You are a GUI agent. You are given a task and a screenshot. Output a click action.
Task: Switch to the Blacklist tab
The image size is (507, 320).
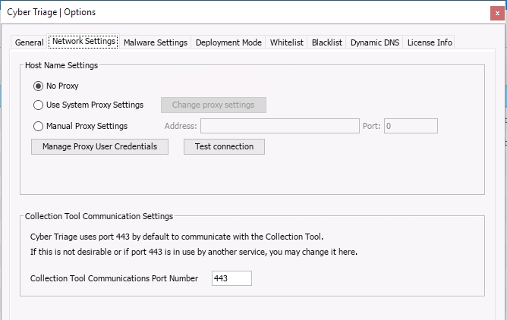pyautogui.click(x=327, y=42)
